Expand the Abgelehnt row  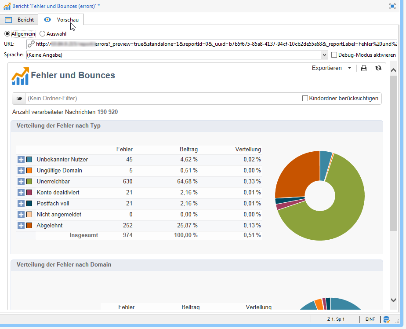[x=21, y=226]
